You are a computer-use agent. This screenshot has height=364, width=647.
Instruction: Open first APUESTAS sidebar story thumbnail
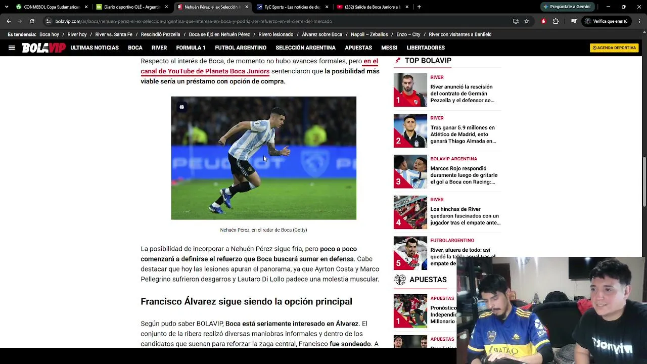[x=410, y=311]
